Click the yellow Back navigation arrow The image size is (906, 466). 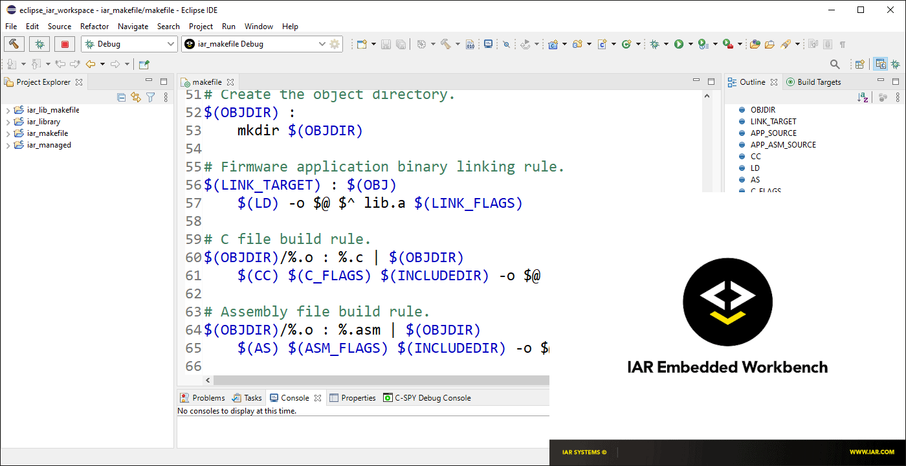pyautogui.click(x=91, y=64)
